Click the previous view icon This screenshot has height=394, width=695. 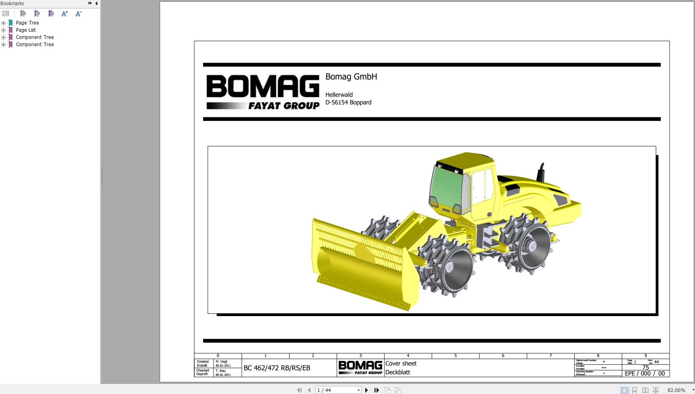(x=387, y=390)
